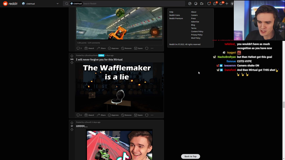Screen dimensions: 285x160
Task: Approve the post with 3 comments
Action: click(x=113, y=48)
